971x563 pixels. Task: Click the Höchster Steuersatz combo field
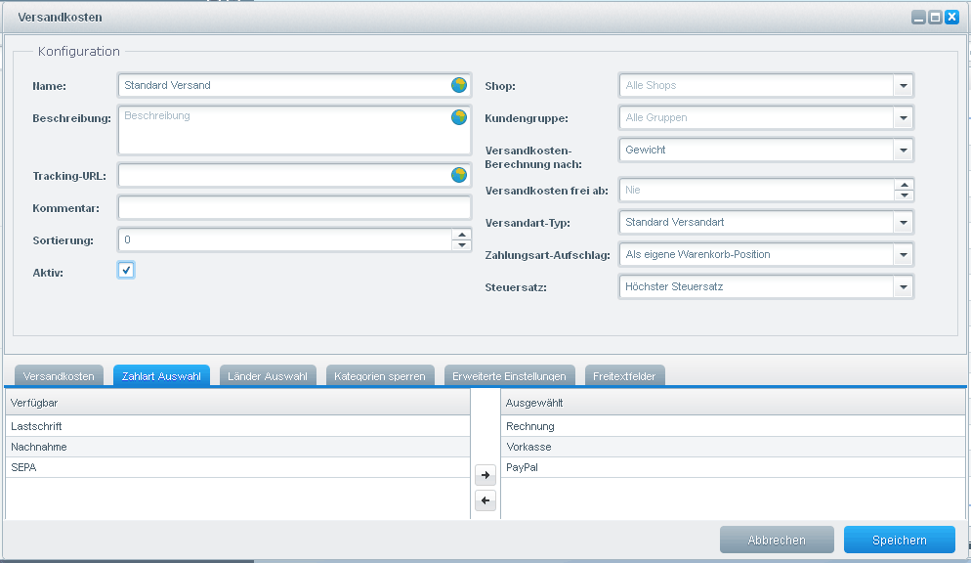[x=757, y=286]
